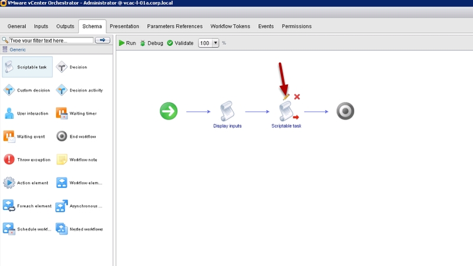Screen dimensions: 473x266
Task: Select the Throw exception icon
Action: pyautogui.click(x=9, y=160)
